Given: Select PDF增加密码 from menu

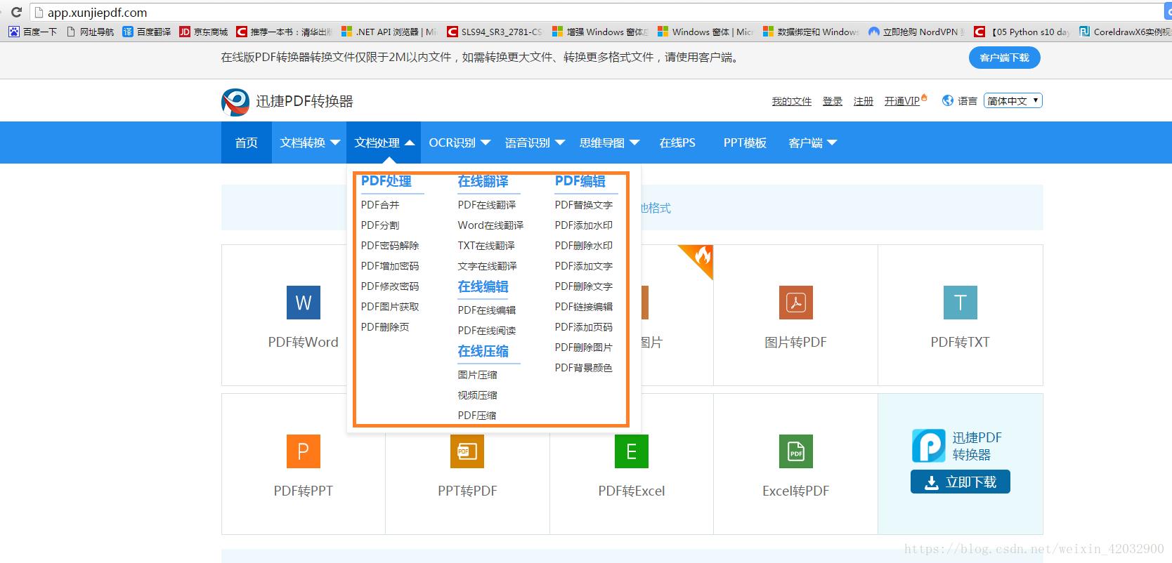Looking at the screenshot, I should pyautogui.click(x=390, y=266).
